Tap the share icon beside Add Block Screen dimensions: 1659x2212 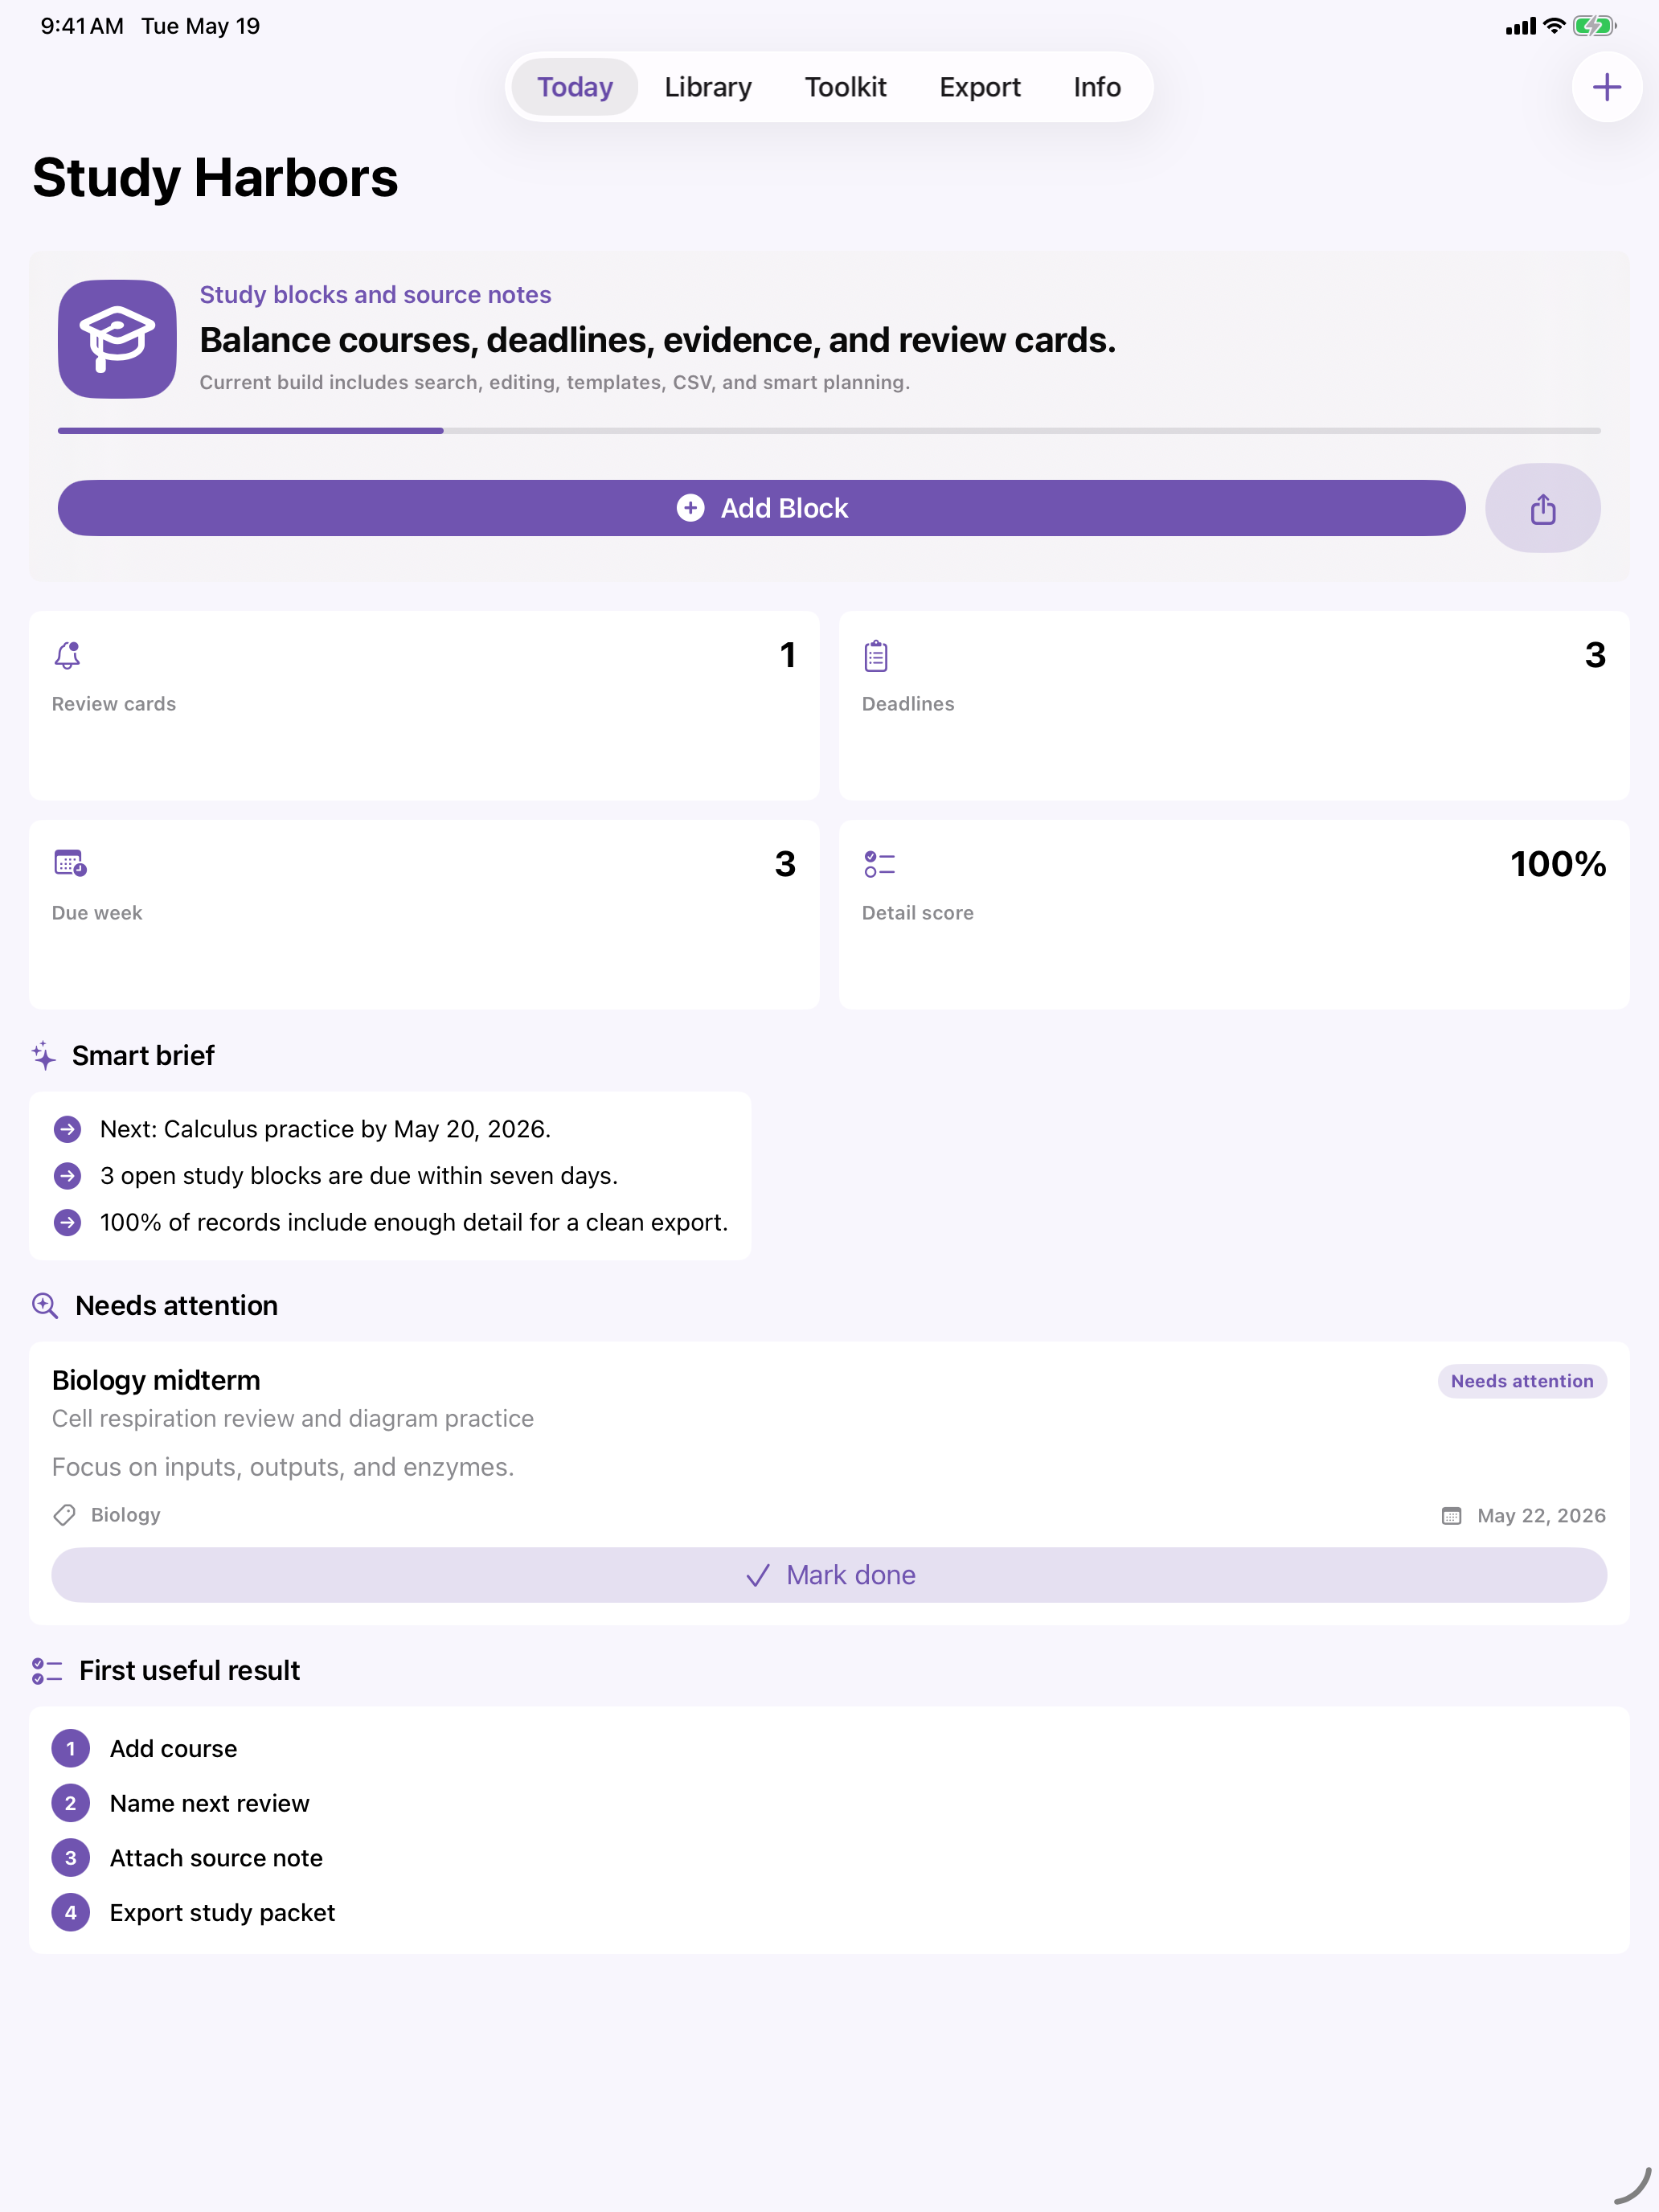(1542, 508)
